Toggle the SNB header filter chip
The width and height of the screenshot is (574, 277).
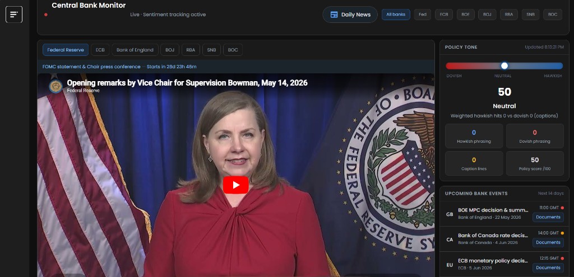tap(530, 15)
